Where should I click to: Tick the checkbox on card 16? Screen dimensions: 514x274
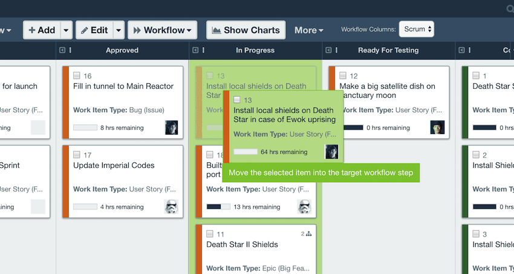pos(77,75)
